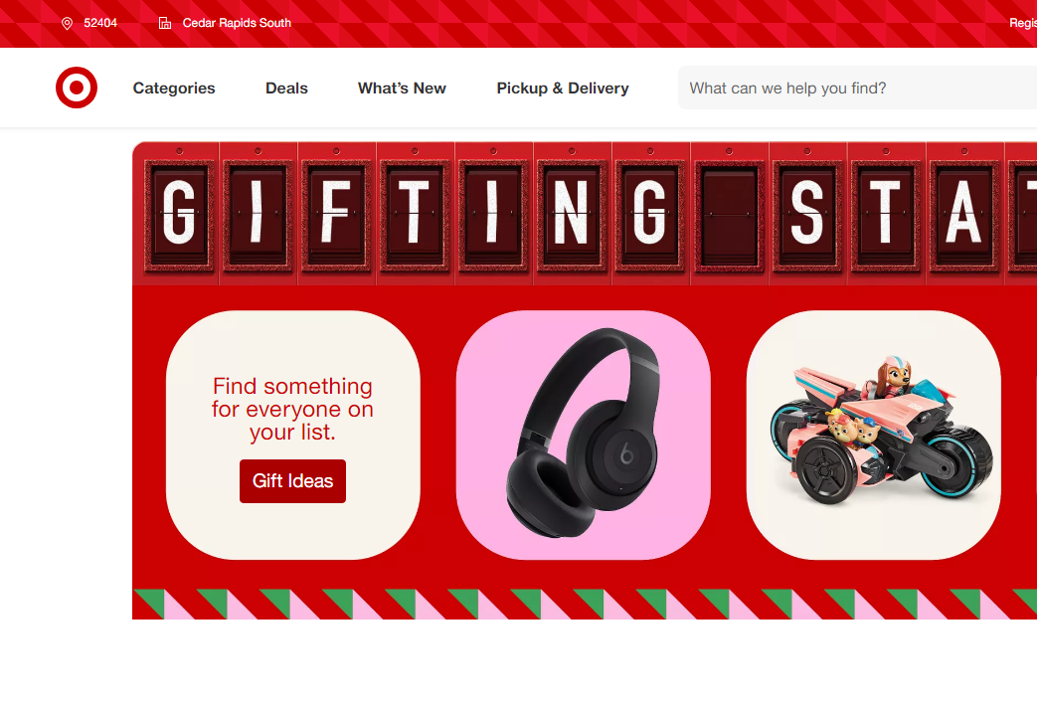Click the blank flip tile in banner
Image resolution: width=1037 pixels, height=711 pixels.
pos(729,215)
